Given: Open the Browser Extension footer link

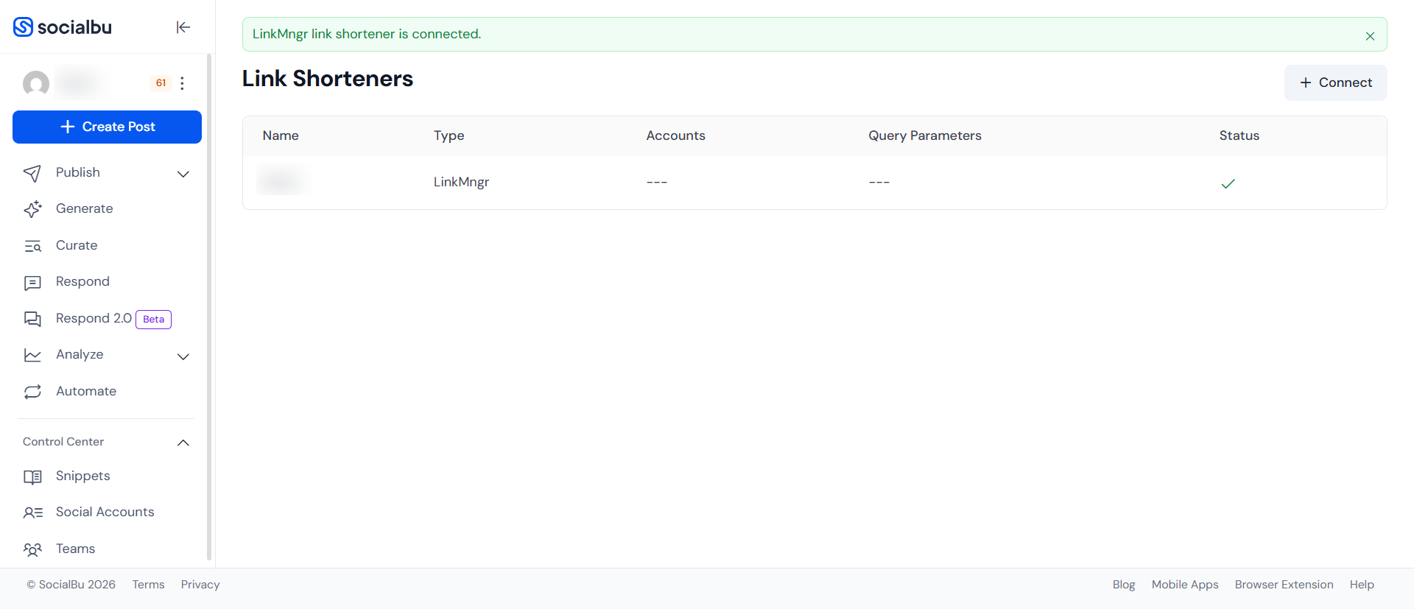Looking at the screenshot, I should [x=1284, y=585].
